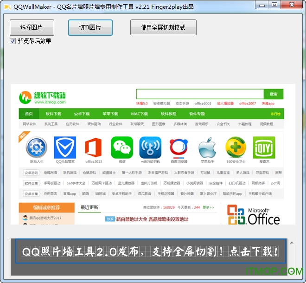Click the wifi万能钥匙 icon

[x=151, y=147]
